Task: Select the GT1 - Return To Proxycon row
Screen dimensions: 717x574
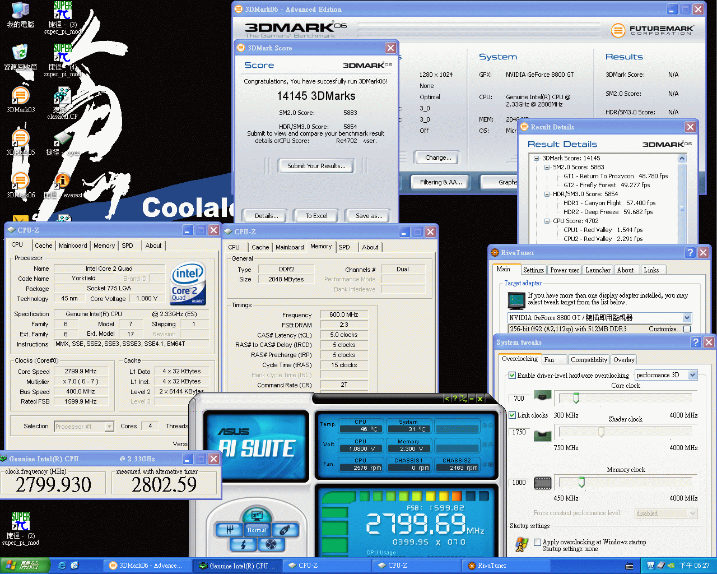Action: coord(616,176)
